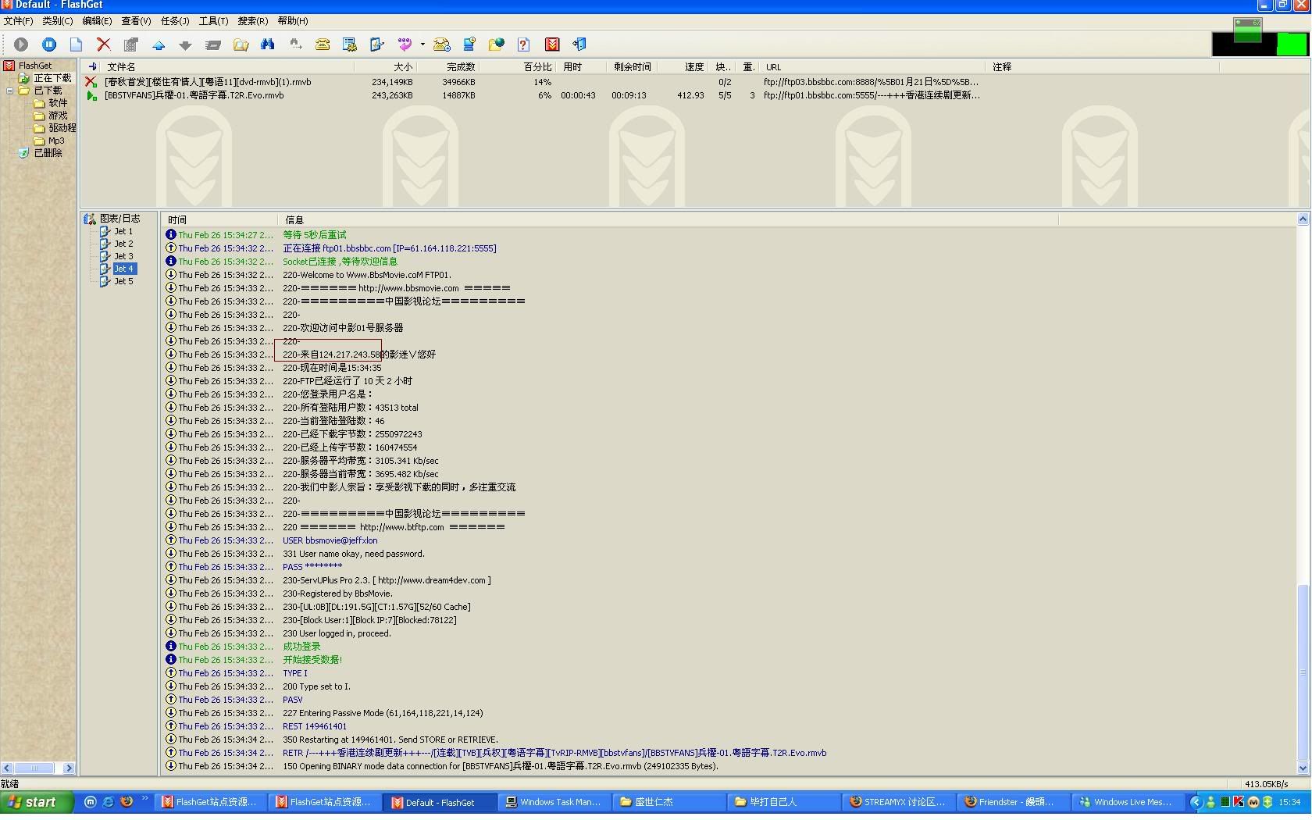Move job up with blue arrow icon
This screenshot has width=1312, height=820.
pyautogui.click(x=159, y=45)
